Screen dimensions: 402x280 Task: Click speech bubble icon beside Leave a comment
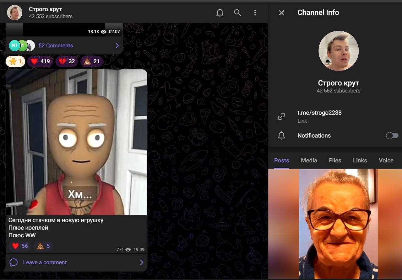point(14,262)
